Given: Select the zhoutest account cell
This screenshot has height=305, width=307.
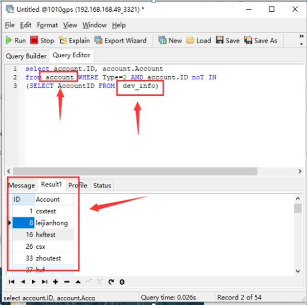Looking at the screenshot, I should click(x=54, y=258).
